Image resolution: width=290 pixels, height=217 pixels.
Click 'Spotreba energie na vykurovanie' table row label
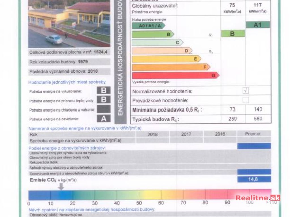[75, 141]
